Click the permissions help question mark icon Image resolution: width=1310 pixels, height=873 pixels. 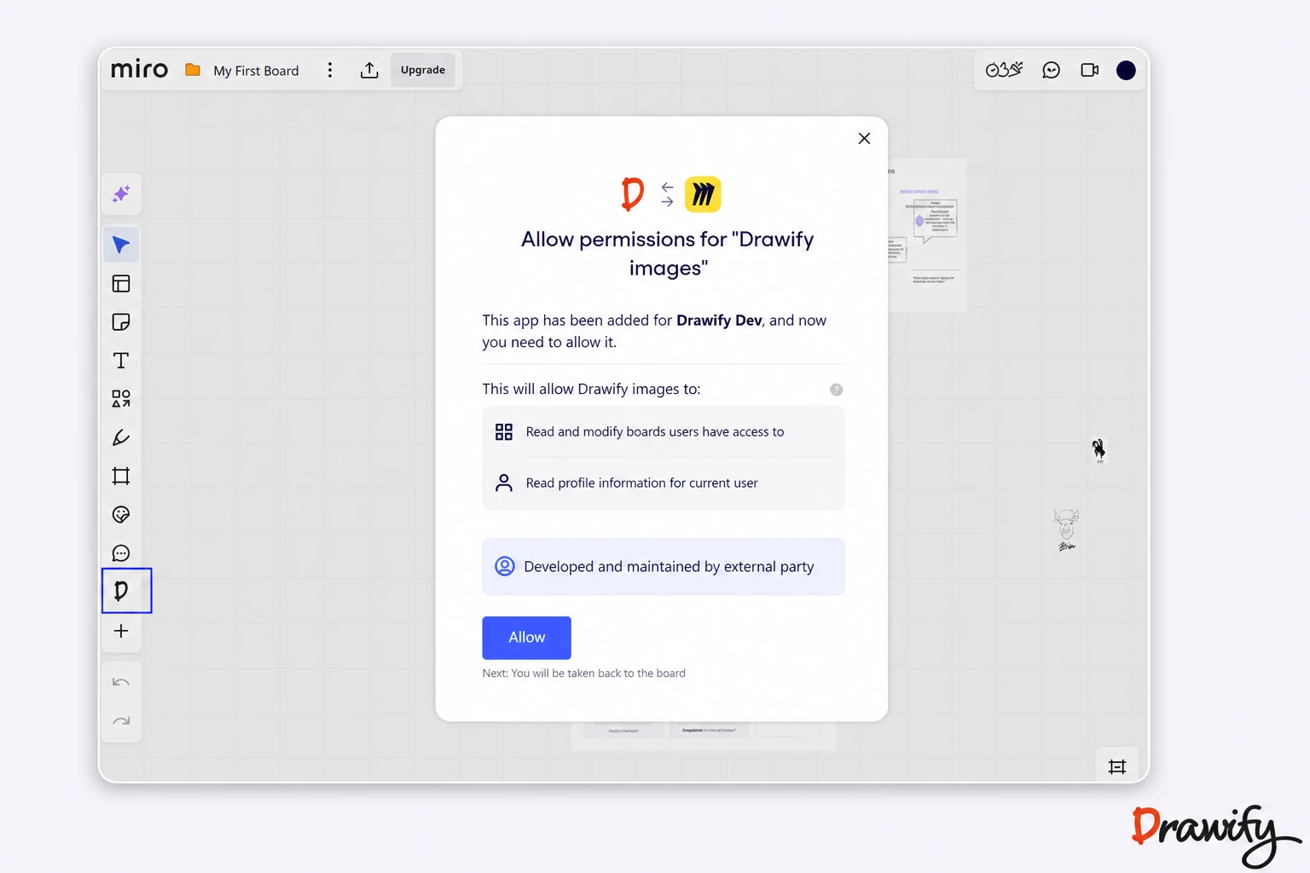click(837, 390)
